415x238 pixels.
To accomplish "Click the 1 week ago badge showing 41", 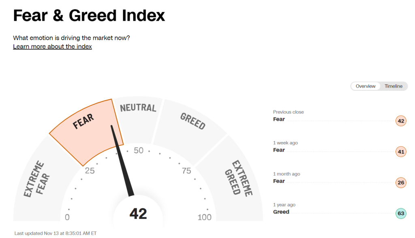I will [401, 152].
